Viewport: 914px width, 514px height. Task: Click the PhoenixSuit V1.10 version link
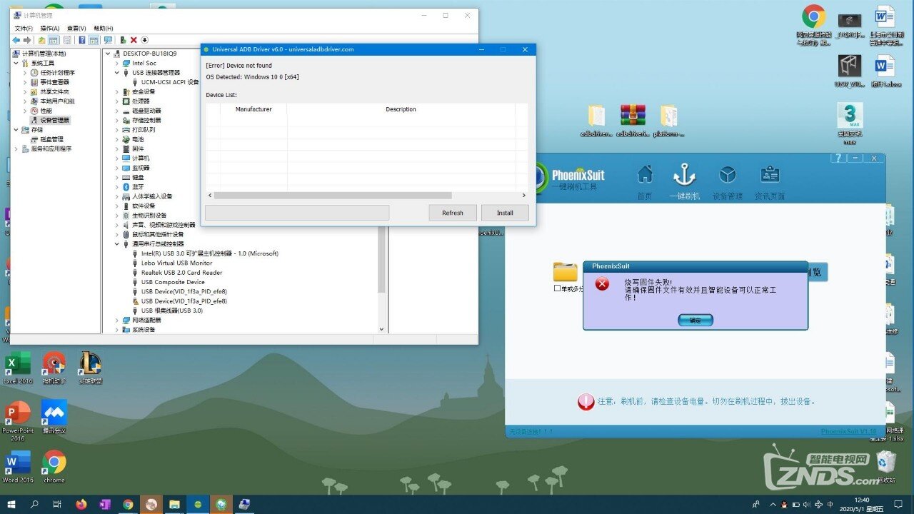coord(848,431)
